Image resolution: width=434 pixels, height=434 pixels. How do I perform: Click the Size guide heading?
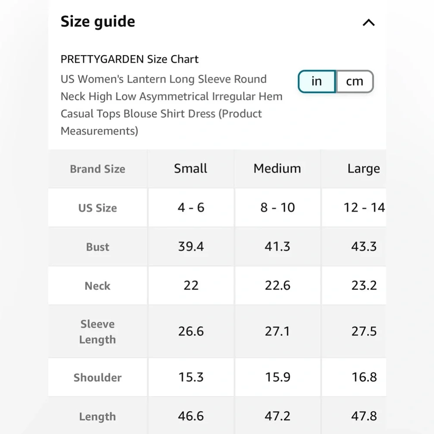(x=98, y=22)
